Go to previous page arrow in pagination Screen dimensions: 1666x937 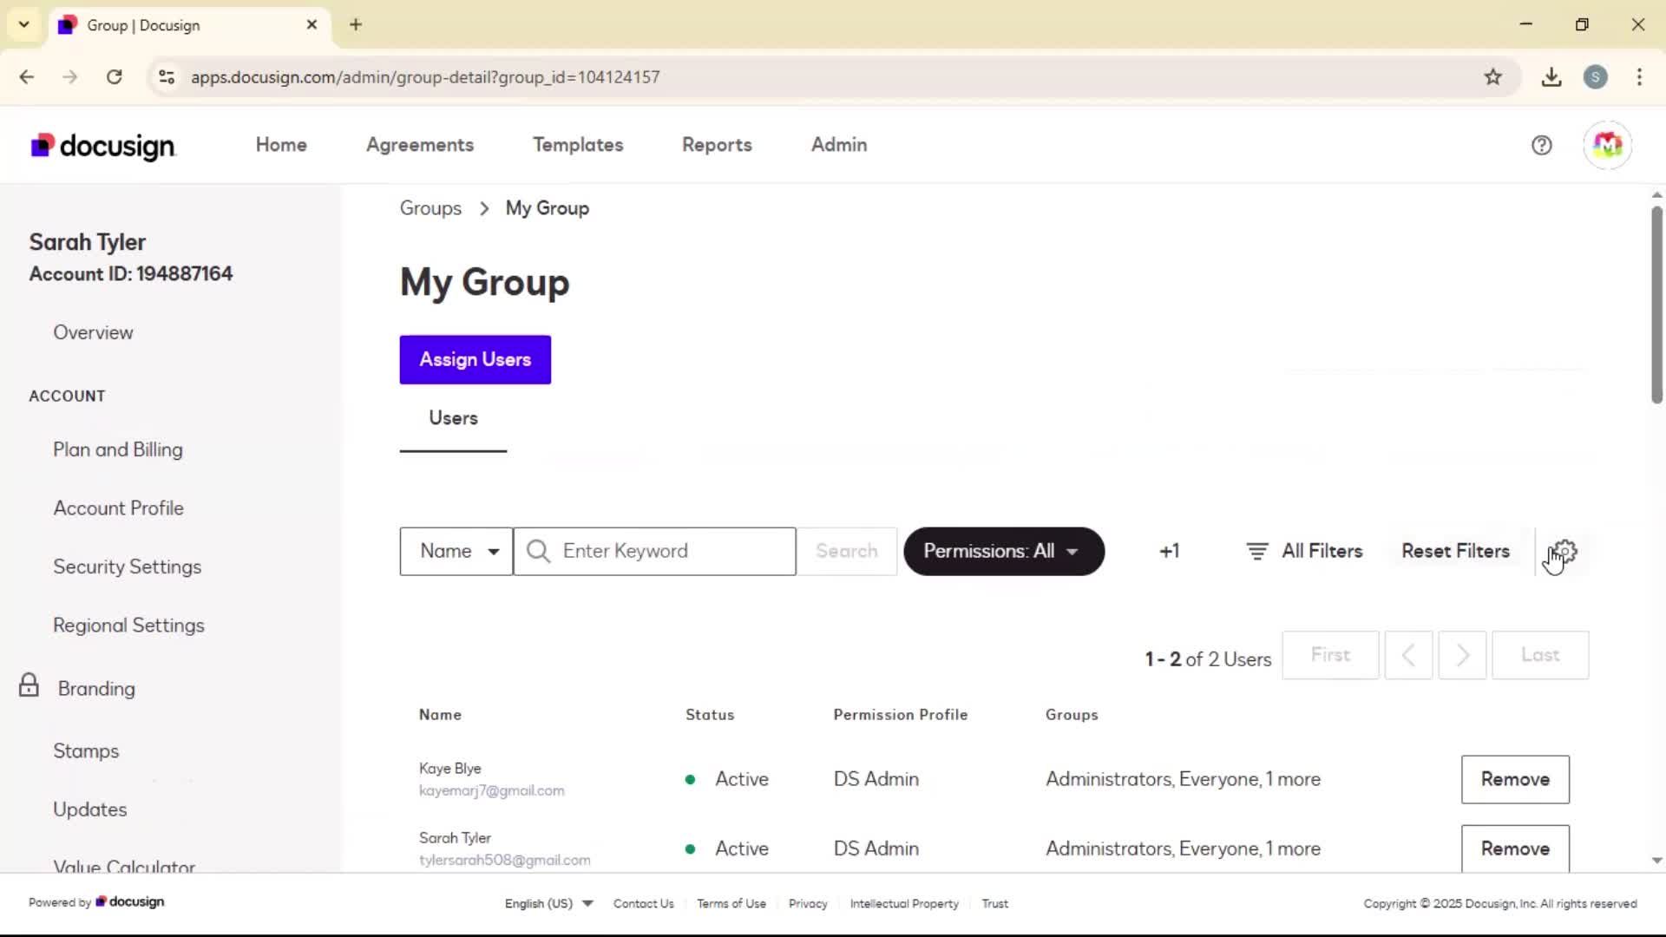coord(1408,655)
